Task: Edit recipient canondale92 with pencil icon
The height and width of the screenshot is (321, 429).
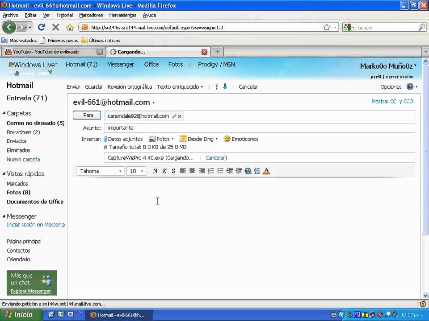Action: (174, 116)
